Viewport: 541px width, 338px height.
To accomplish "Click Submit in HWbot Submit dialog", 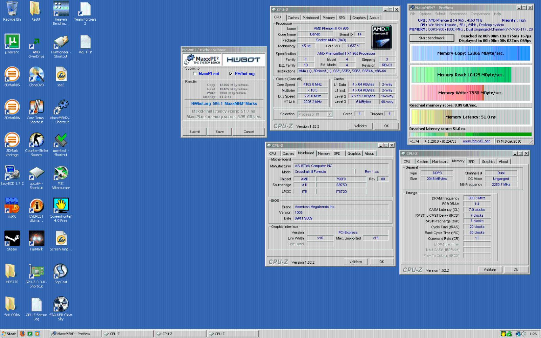I will coord(194,132).
